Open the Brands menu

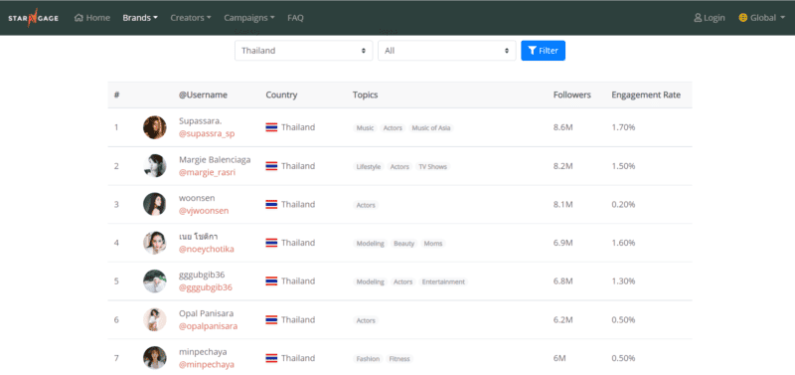point(140,18)
